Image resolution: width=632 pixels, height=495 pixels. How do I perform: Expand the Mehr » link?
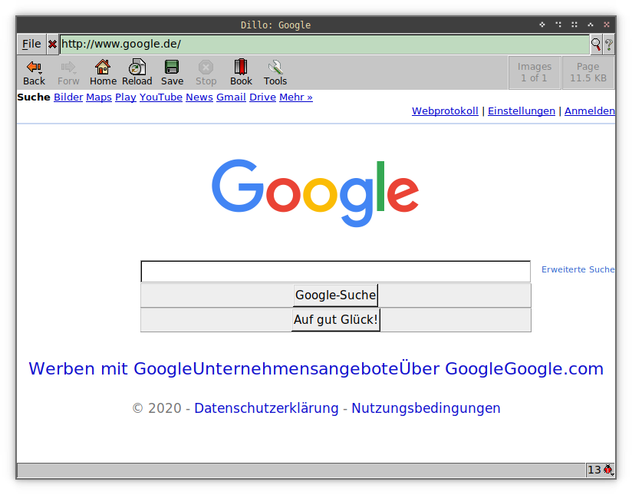pos(296,97)
